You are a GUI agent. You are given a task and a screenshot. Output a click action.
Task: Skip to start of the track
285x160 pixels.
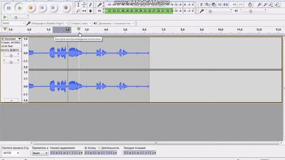42,8
